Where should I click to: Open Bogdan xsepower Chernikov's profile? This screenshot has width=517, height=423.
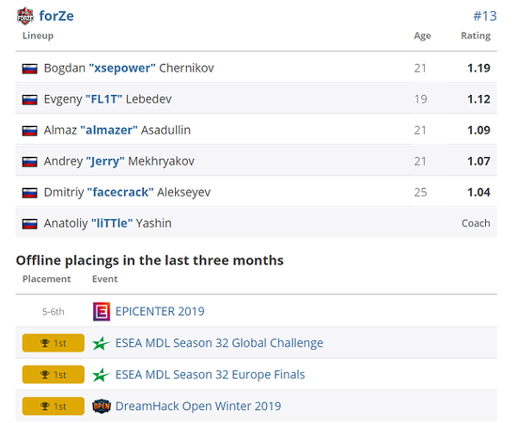pos(129,69)
